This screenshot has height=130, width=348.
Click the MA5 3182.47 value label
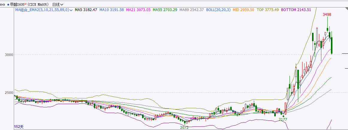(86, 10)
